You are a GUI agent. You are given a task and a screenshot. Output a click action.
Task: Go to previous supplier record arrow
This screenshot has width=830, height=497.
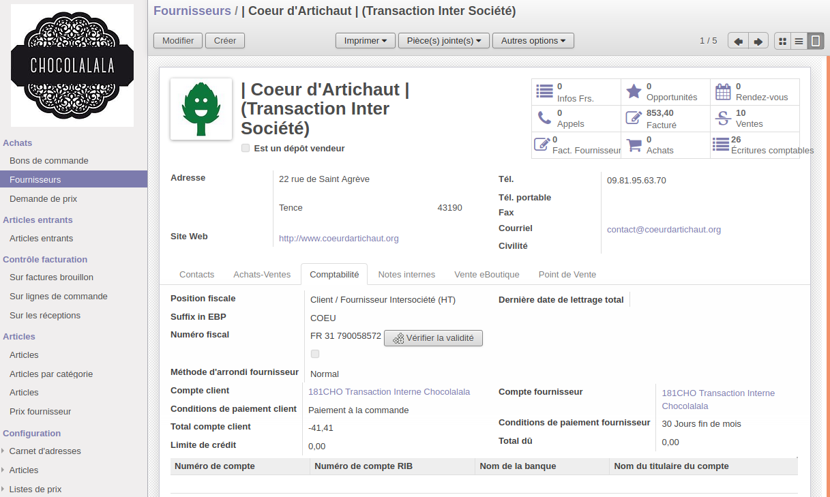[738, 41]
